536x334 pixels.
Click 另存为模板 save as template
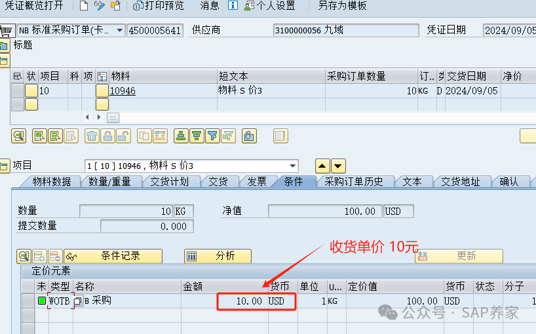click(342, 5)
